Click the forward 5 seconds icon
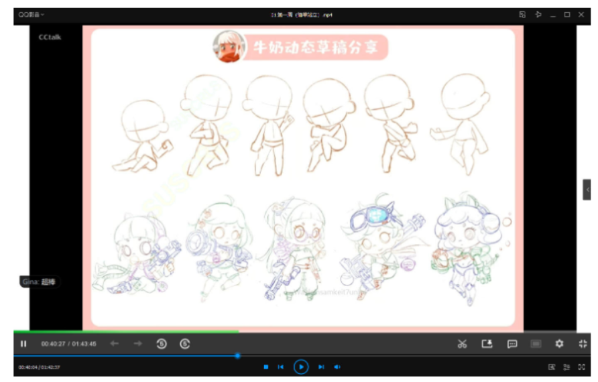This screenshot has height=382, width=598. pos(184,344)
